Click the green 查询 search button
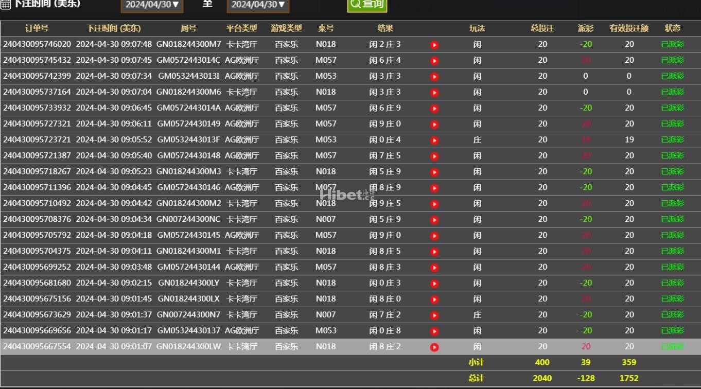Screen dimensions: 701x389 click(367, 5)
